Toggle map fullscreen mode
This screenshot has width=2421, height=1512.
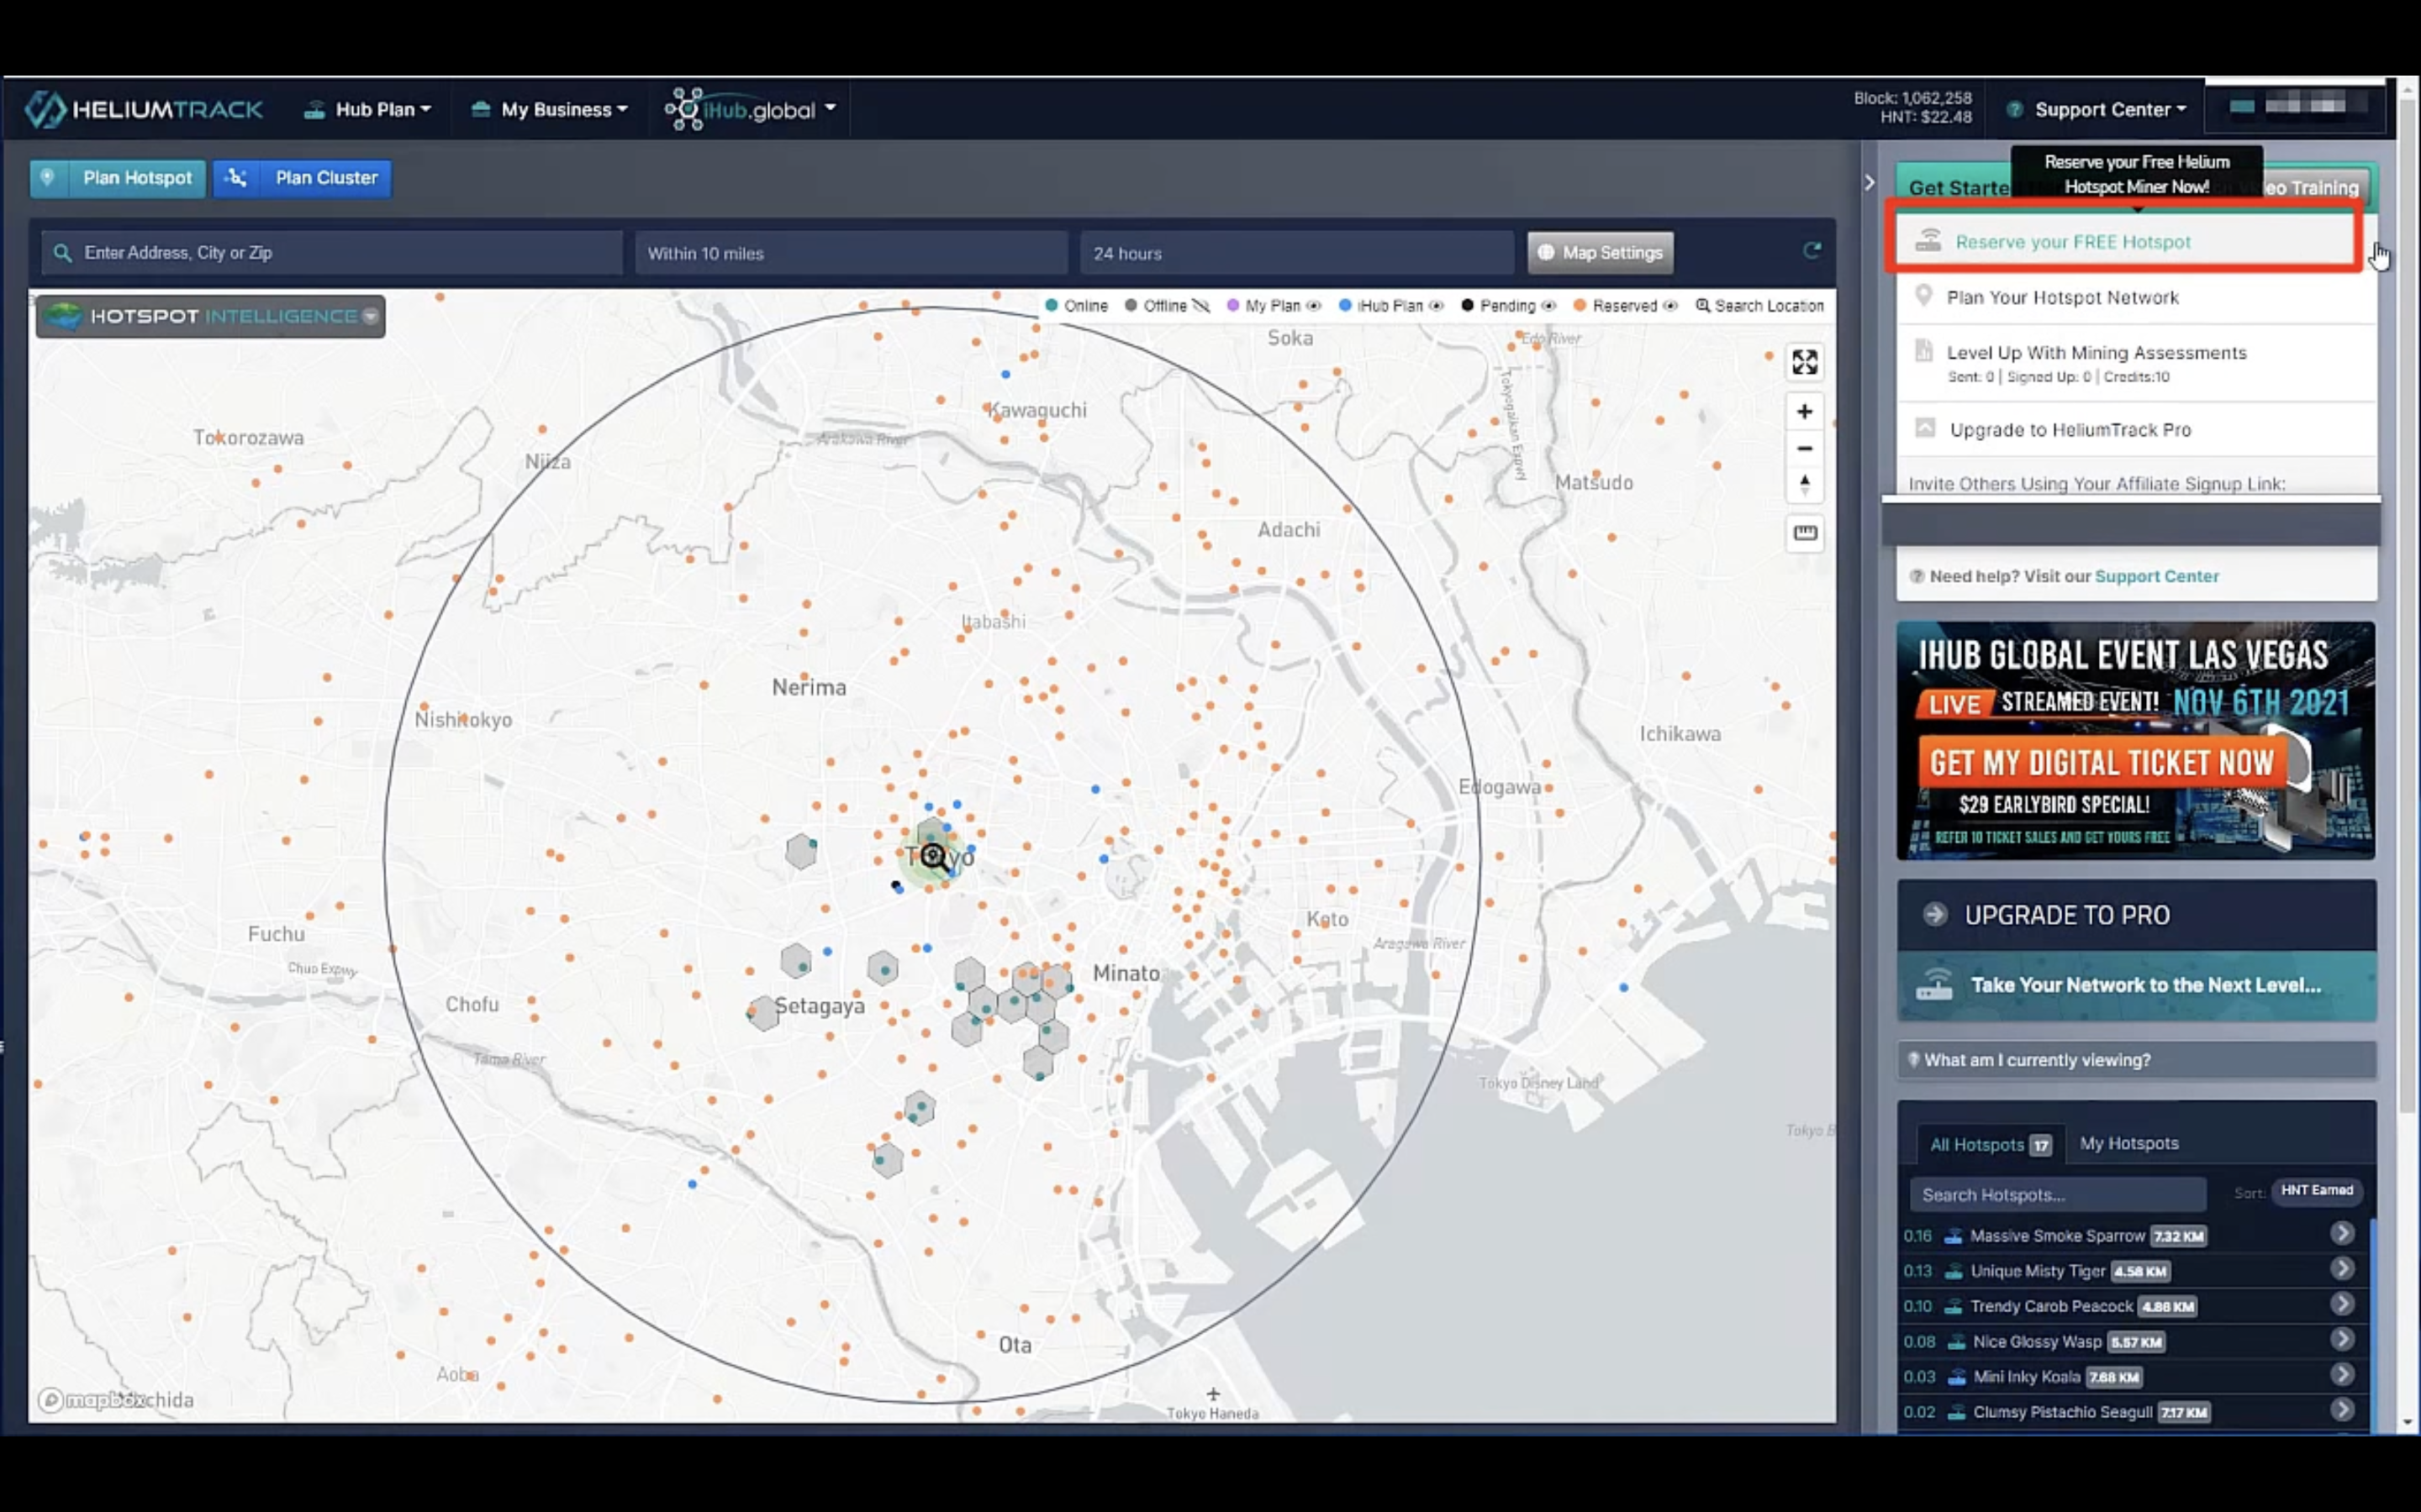coord(1805,362)
